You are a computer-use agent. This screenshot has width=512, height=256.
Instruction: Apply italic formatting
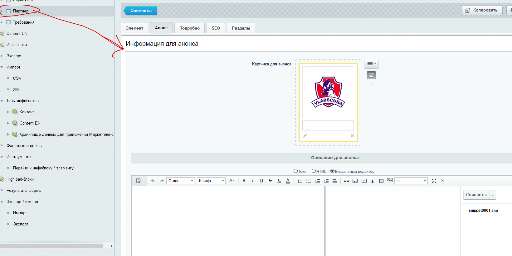tap(253, 181)
